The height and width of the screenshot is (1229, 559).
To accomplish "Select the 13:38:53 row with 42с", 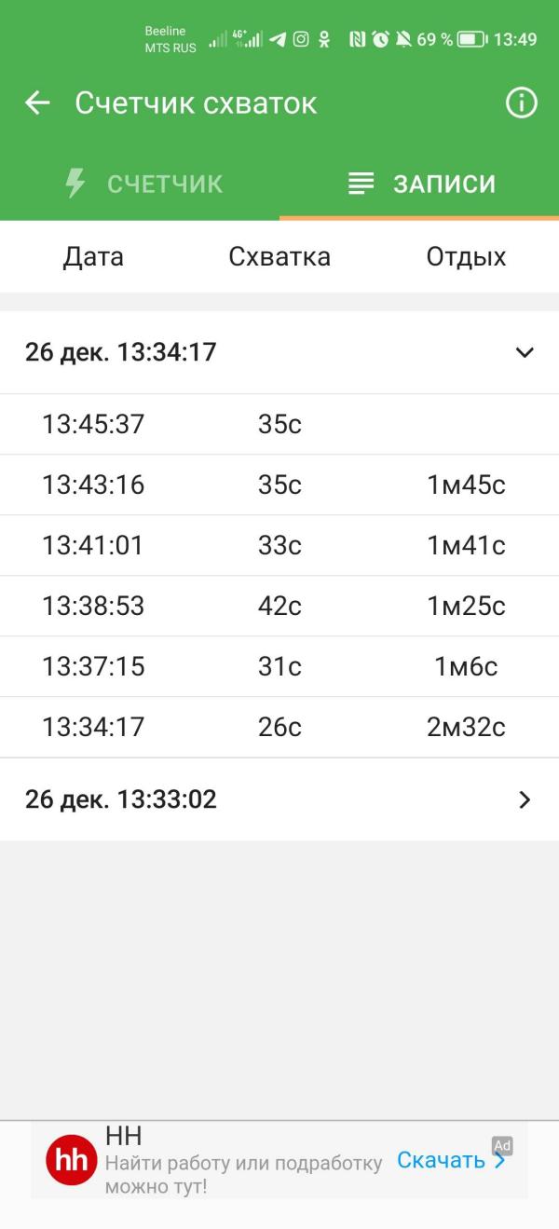I will [x=279, y=607].
